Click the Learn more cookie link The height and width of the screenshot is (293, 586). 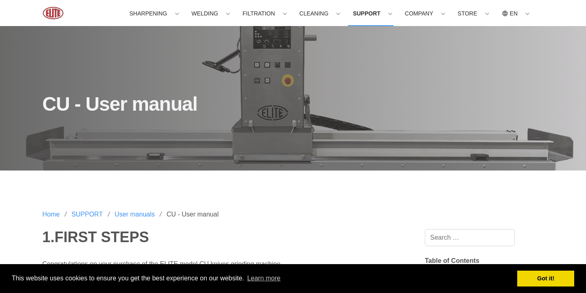(264, 278)
